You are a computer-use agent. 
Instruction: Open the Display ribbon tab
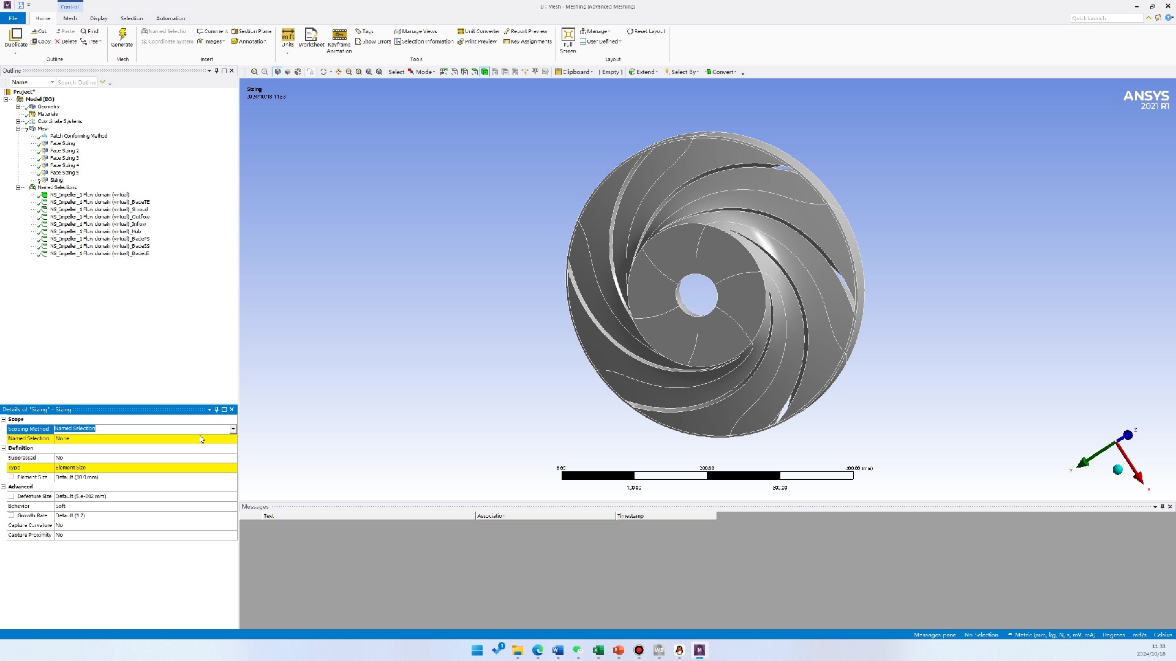(99, 18)
